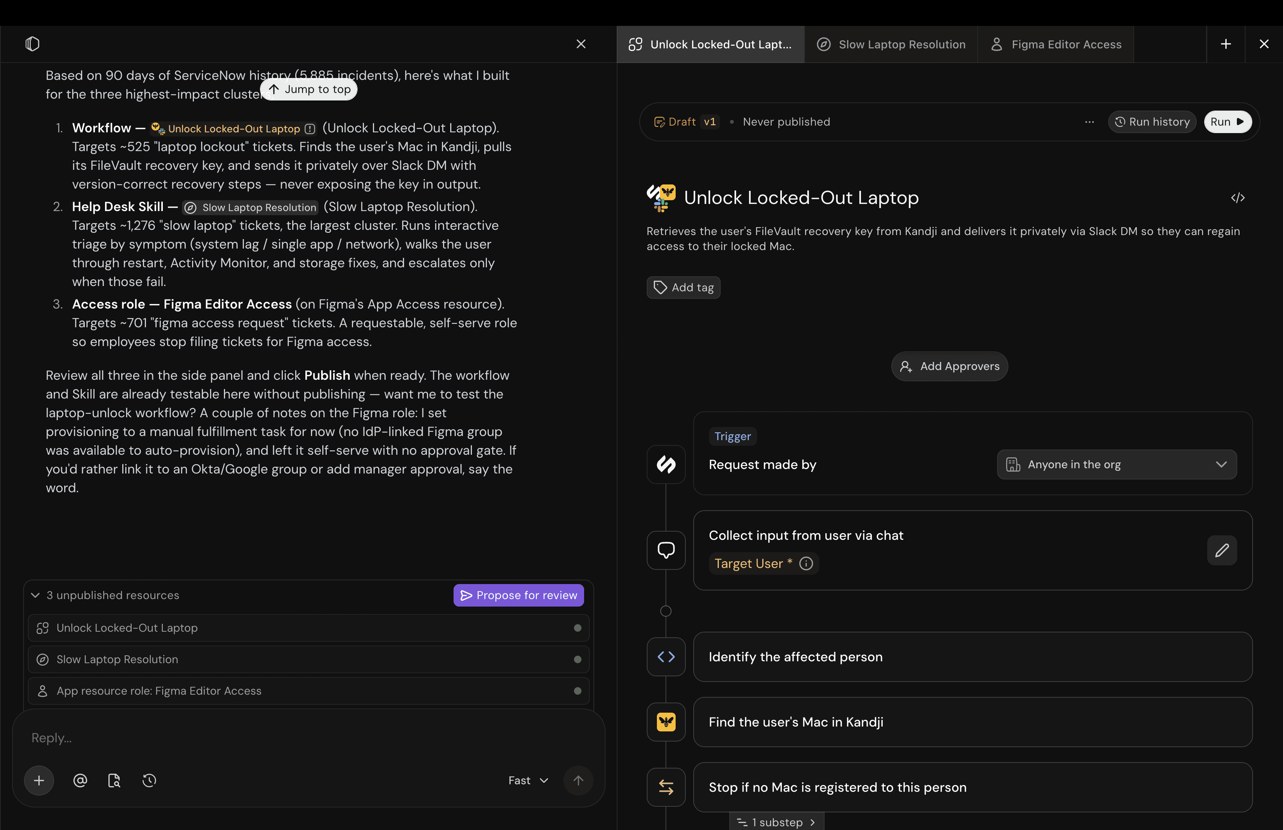Image resolution: width=1283 pixels, height=830 pixels.
Task: Click the add-step circle node on the connector
Action: coord(666,611)
